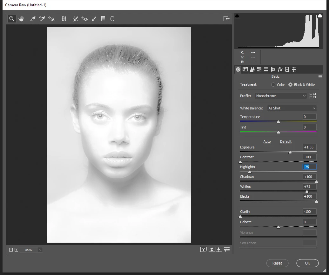Image resolution: width=329 pixels, height=275 pixels.
Task: Switch to Split Toning tab
Action: [266, 69]
